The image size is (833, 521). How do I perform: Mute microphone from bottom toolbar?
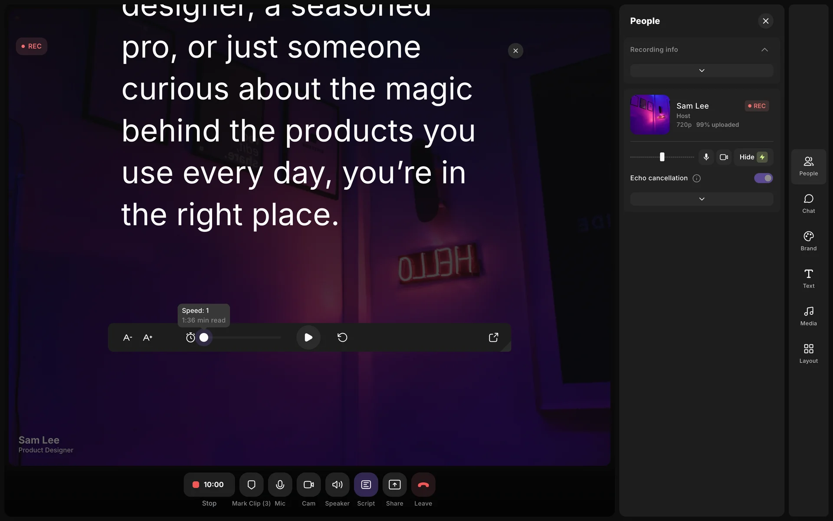(x=280, y=485)
